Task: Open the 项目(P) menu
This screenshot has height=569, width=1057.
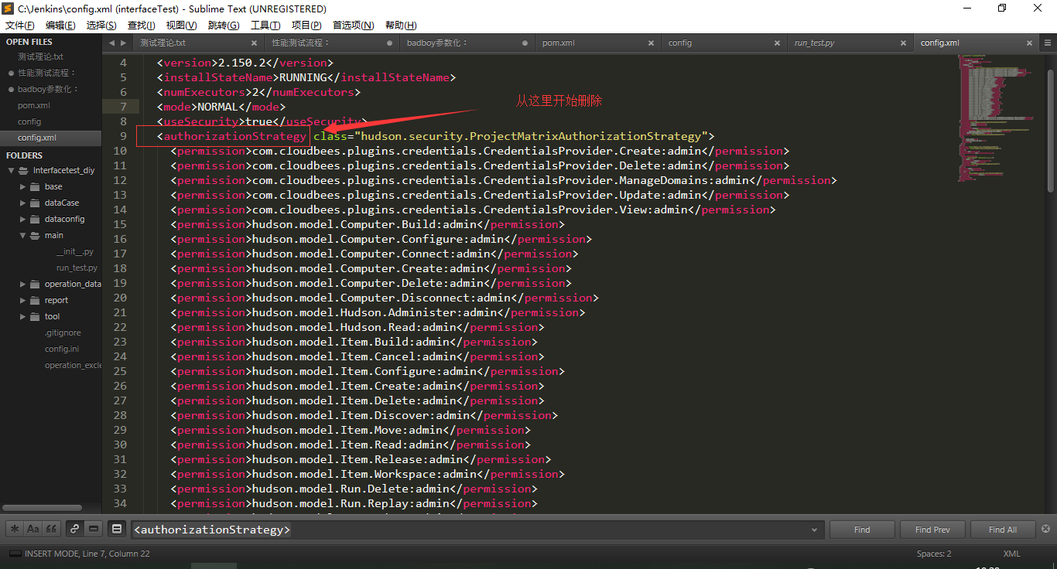Action: pyautogui.click(x=306, y=26)
